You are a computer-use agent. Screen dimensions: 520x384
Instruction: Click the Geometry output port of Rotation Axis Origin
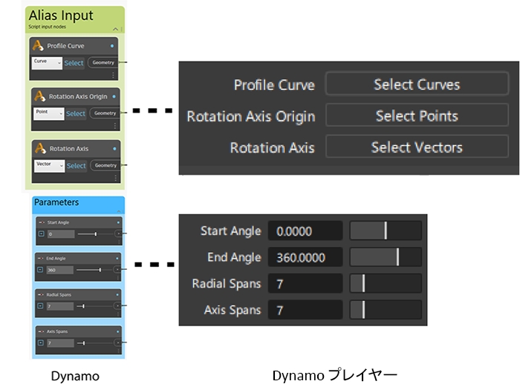pyautogui.click(x=105, y=113)
